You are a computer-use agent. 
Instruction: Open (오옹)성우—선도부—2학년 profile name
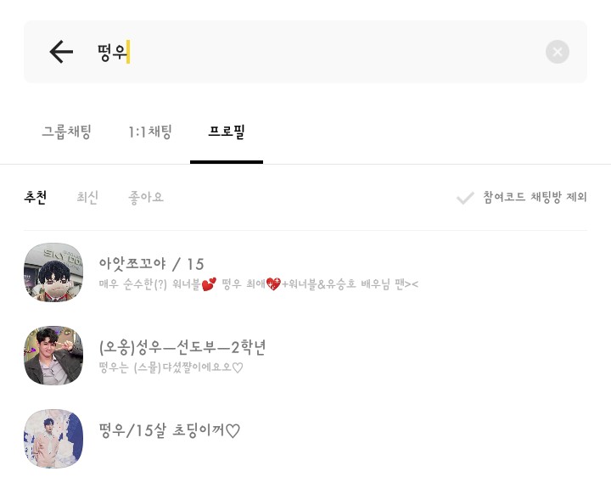182,347
